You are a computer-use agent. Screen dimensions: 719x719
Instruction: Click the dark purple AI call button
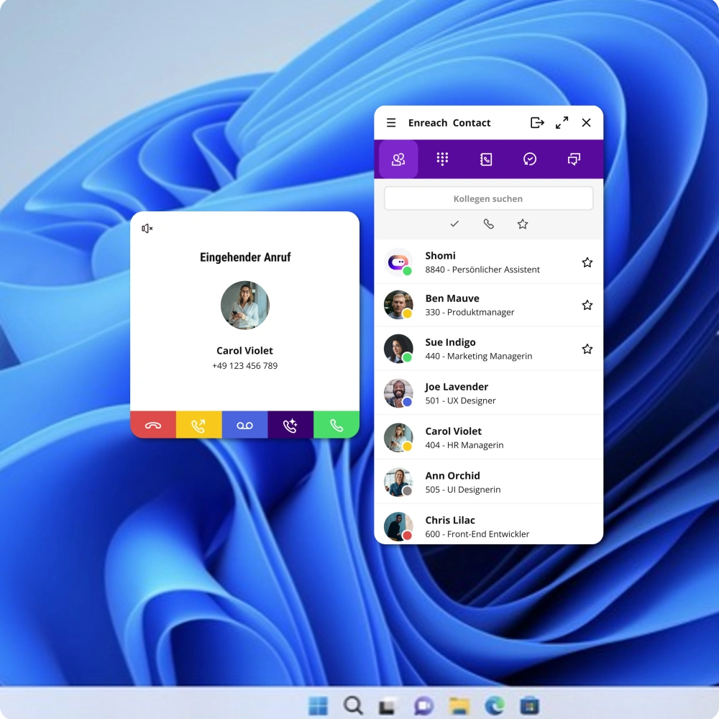click(x=290, y=425)
